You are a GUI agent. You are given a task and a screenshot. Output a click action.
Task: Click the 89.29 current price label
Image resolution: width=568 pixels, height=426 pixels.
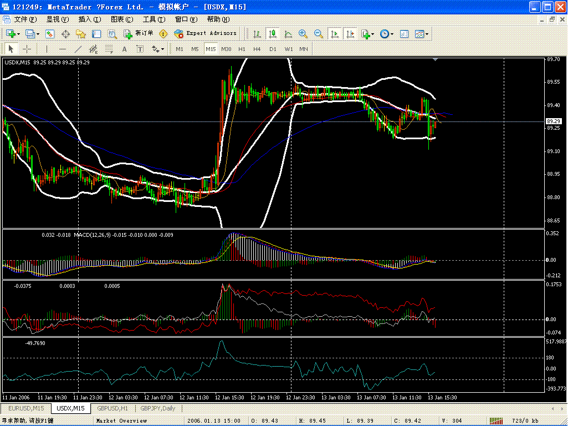click(x=554, y=121)
